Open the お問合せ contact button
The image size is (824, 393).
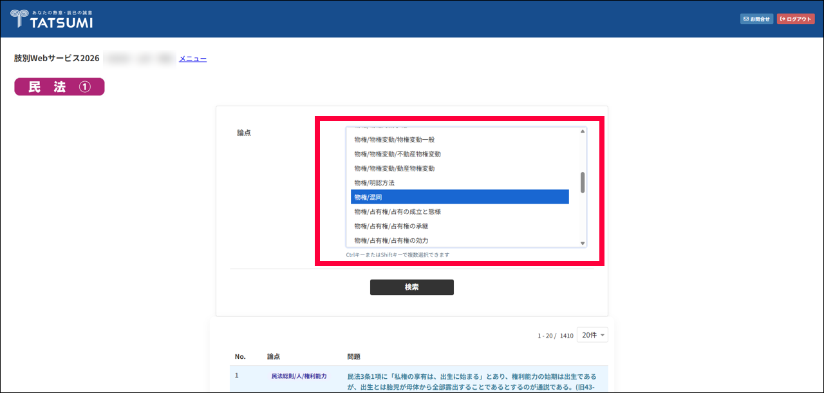(756, 19)
